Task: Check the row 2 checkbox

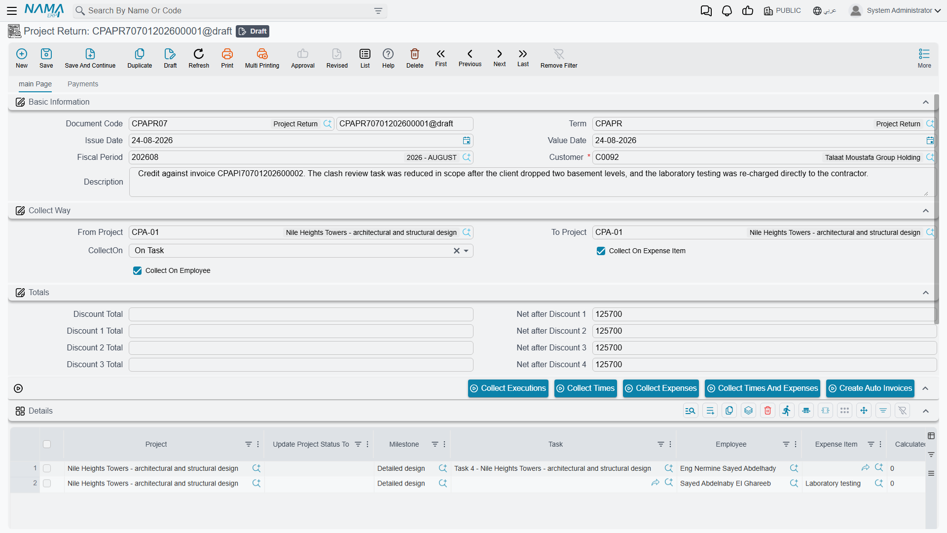Action: (47, 483)
